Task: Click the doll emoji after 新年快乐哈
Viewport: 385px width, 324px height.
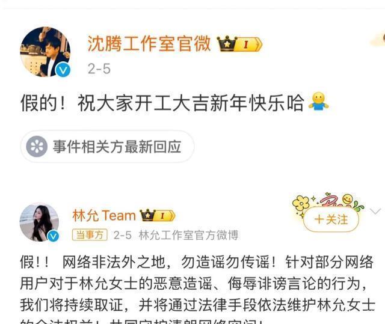Action: pos(318,102)
